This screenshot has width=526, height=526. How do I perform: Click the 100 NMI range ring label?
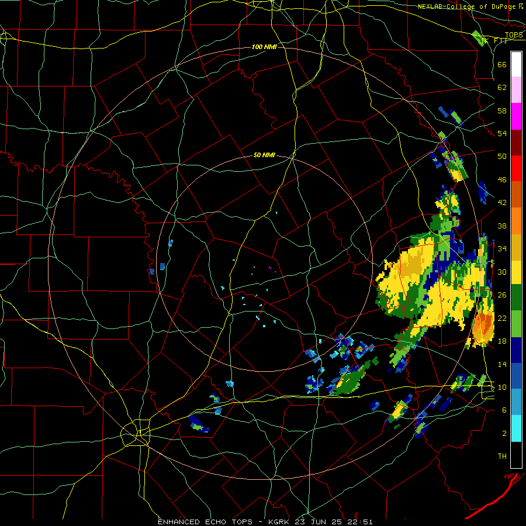264,47
